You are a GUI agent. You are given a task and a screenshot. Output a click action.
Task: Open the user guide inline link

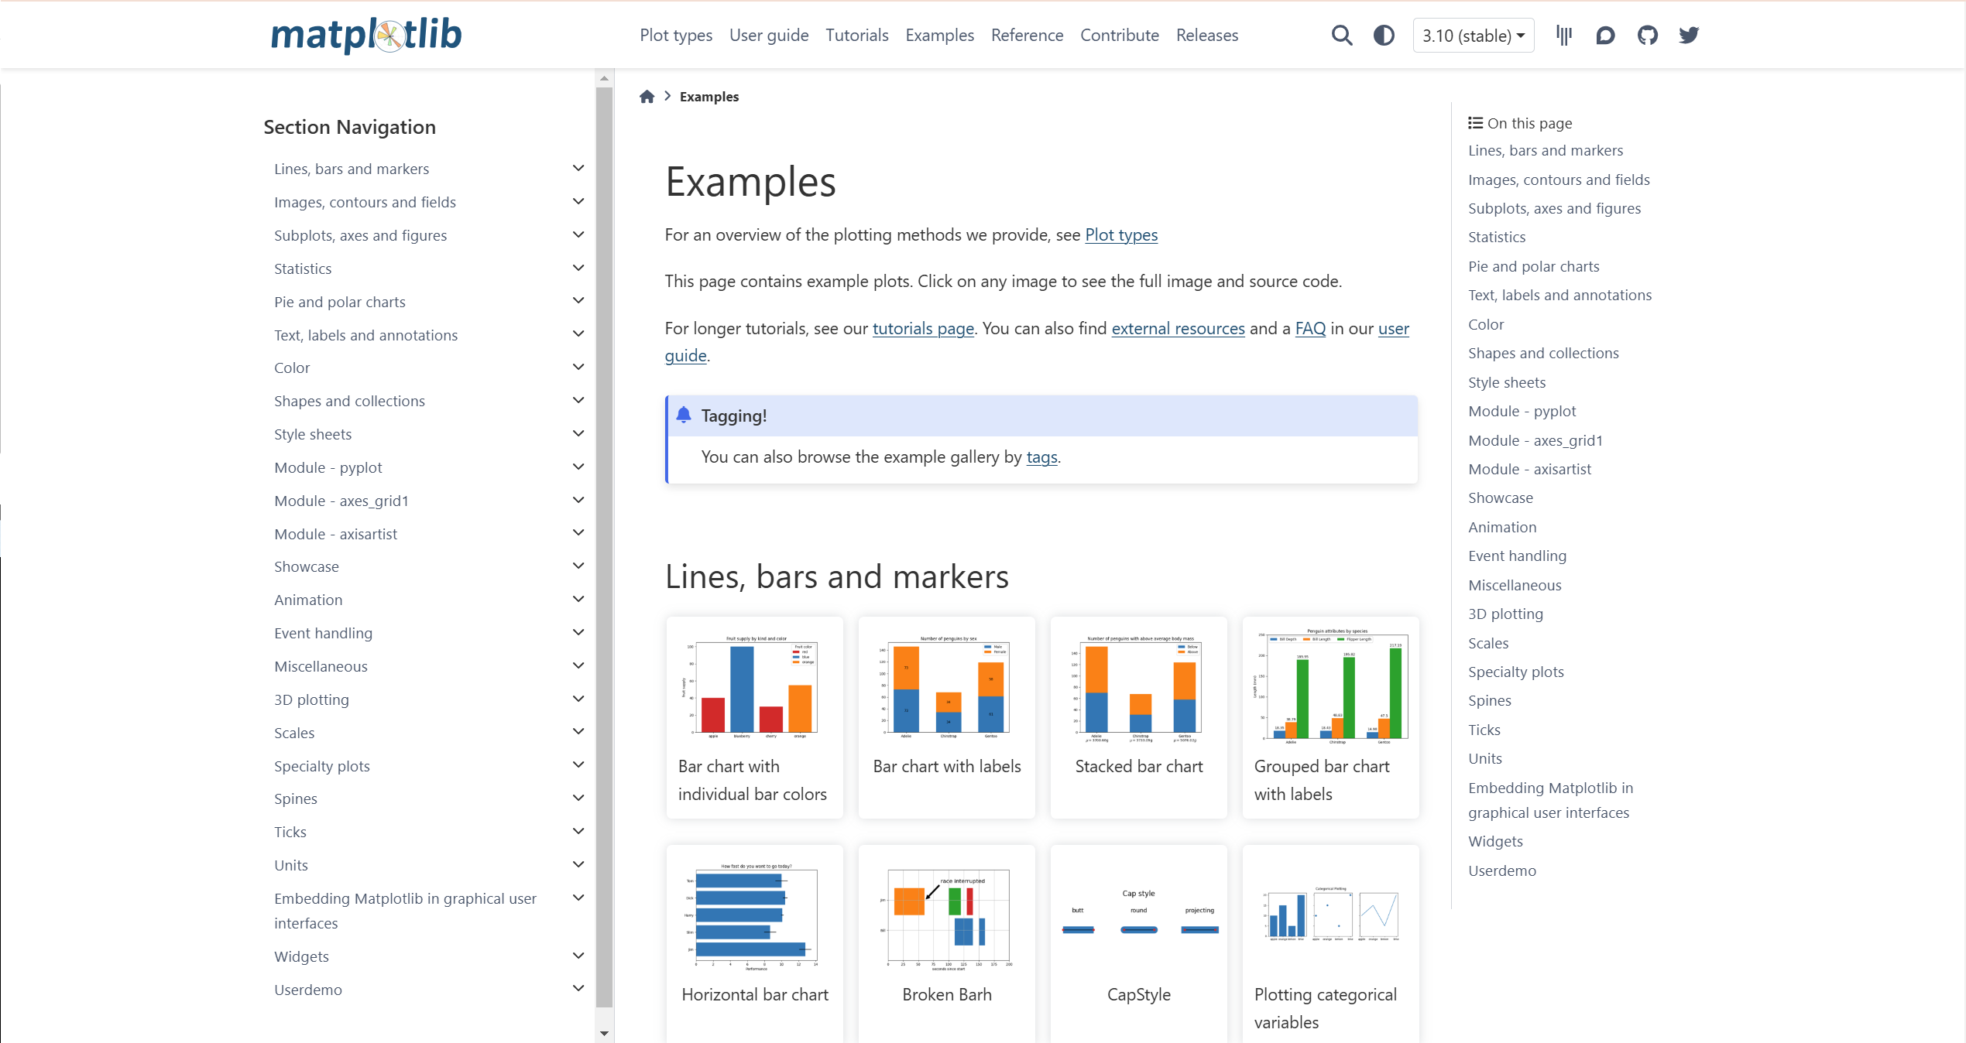(1394, 329)
